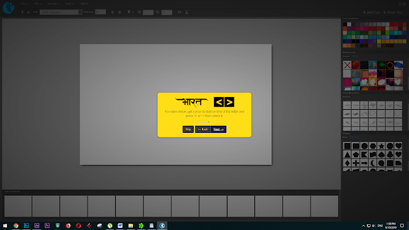Insert the waving flag shape
The width and height of the screenshot is (409, 230).
click(x=373, y=155)
